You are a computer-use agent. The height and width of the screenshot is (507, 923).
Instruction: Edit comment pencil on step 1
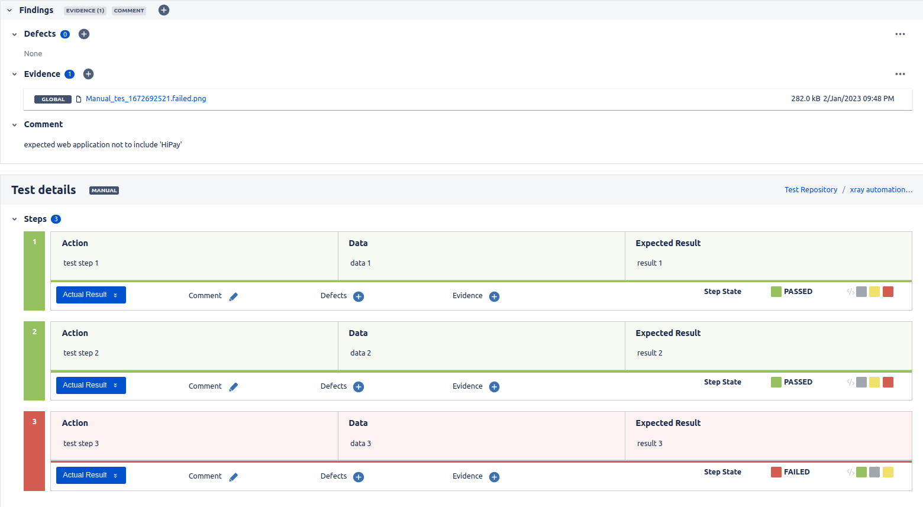click(234, 297)
